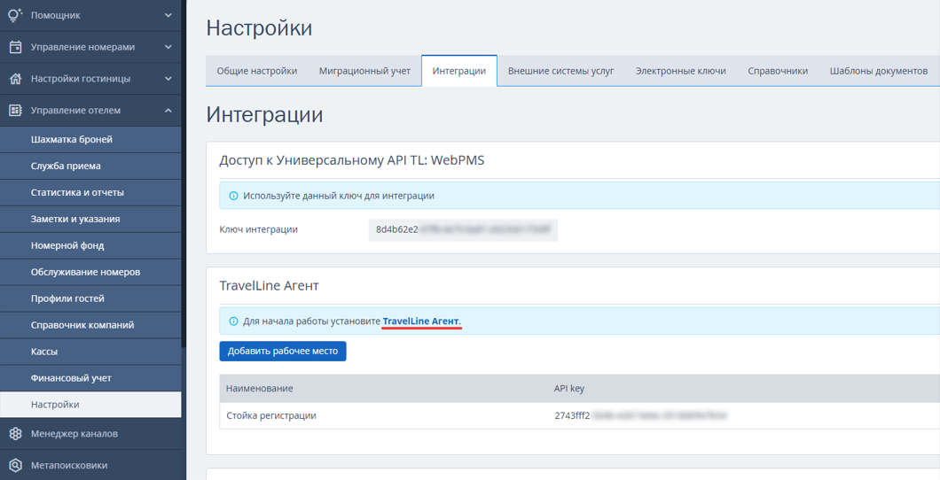Click the Ключ интеграции value field

(x=463, y=230)
